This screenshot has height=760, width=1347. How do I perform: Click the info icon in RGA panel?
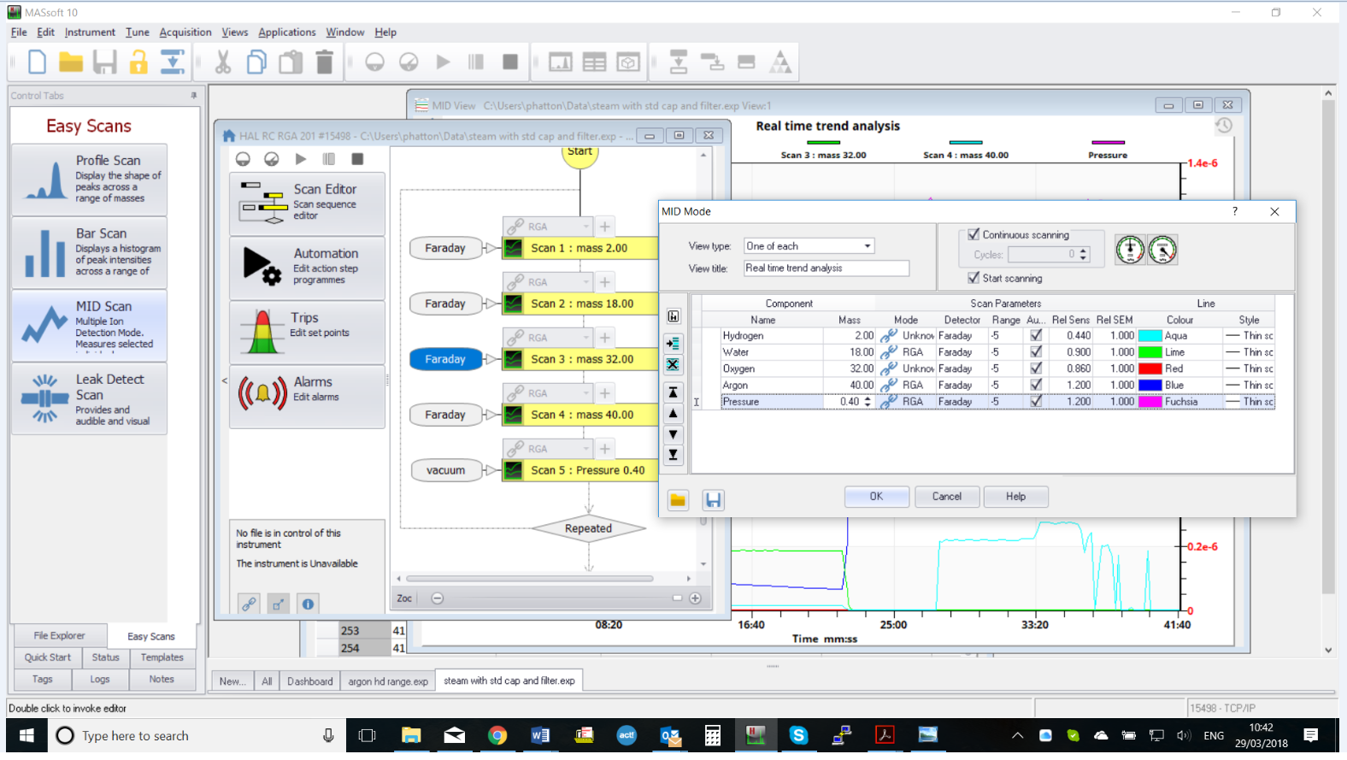click(308, 604)
